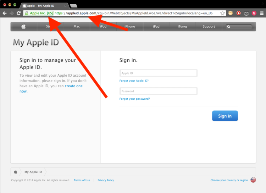Select the Apple – My Apple ID tab

[44, 6]
